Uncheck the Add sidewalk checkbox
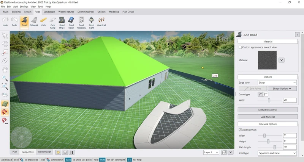Viewport: 304px width, 162px height. point(240,130)
